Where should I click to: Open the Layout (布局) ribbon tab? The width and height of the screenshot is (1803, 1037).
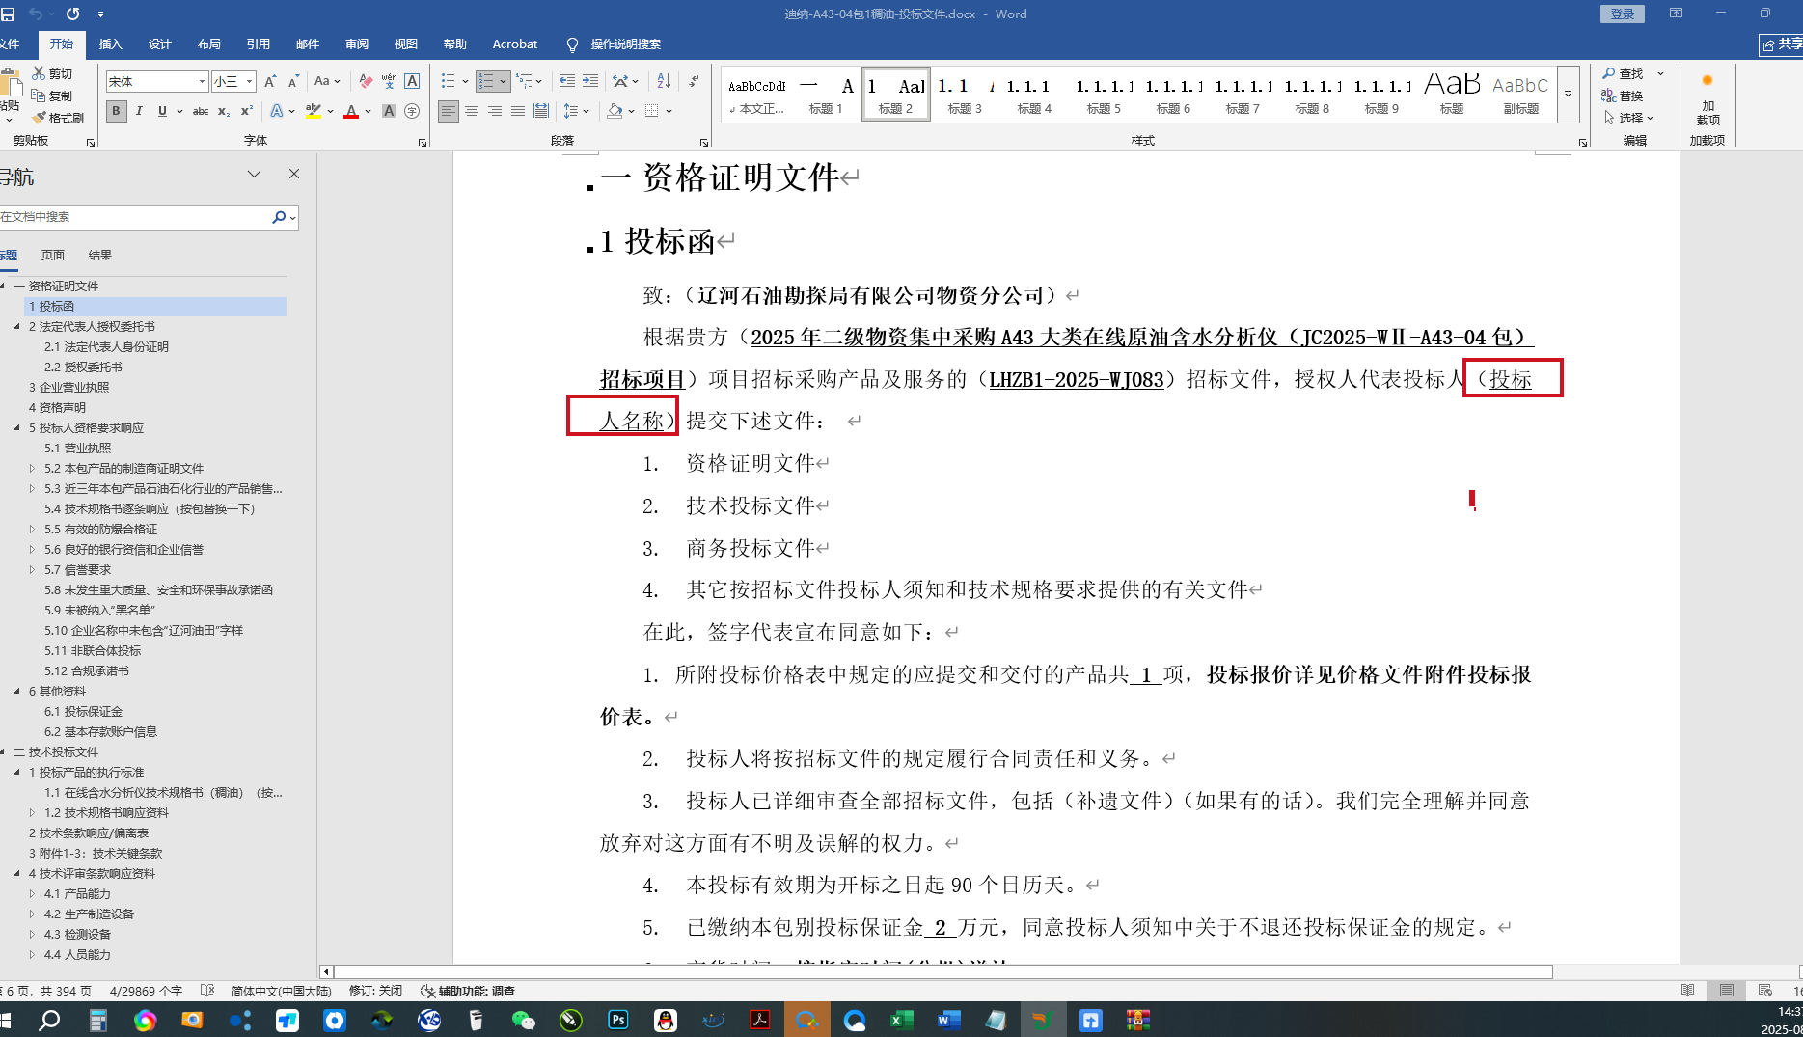pyautogui.click(x=209, y=44)
